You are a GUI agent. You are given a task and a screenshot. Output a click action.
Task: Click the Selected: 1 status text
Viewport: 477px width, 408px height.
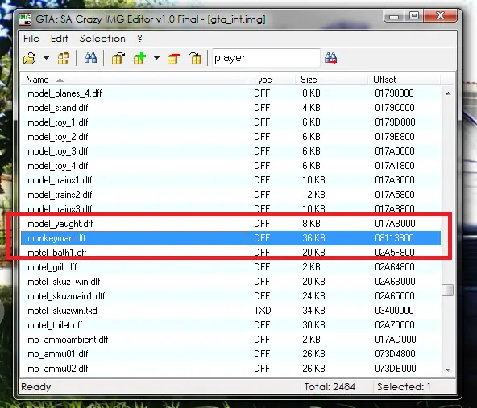click(x=404, y=387)
